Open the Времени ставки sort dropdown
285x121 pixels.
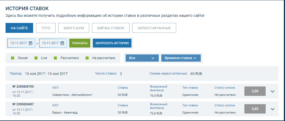(181, 58)
